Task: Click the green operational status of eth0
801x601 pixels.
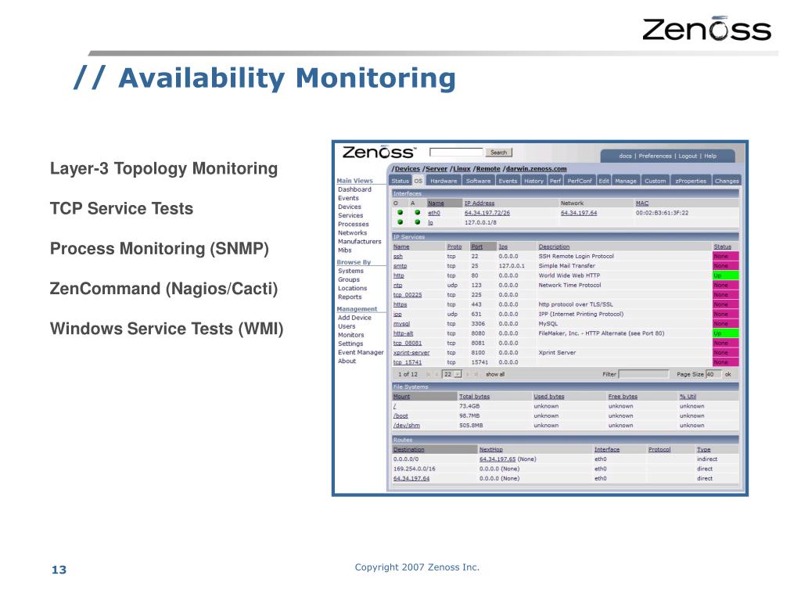Action: [400, 213]
